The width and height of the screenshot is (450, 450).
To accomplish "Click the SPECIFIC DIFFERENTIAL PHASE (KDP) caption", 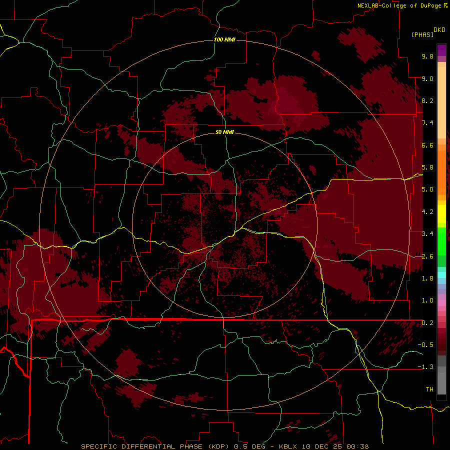I will click(x=155, y=446).
